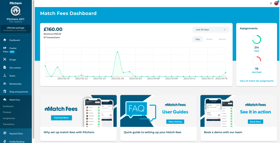The height and width of the screenshot is (143, 280).
Task: Click Visit Website link
Action: 15,22
